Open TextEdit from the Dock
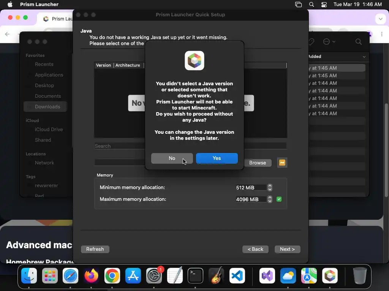 175,275
